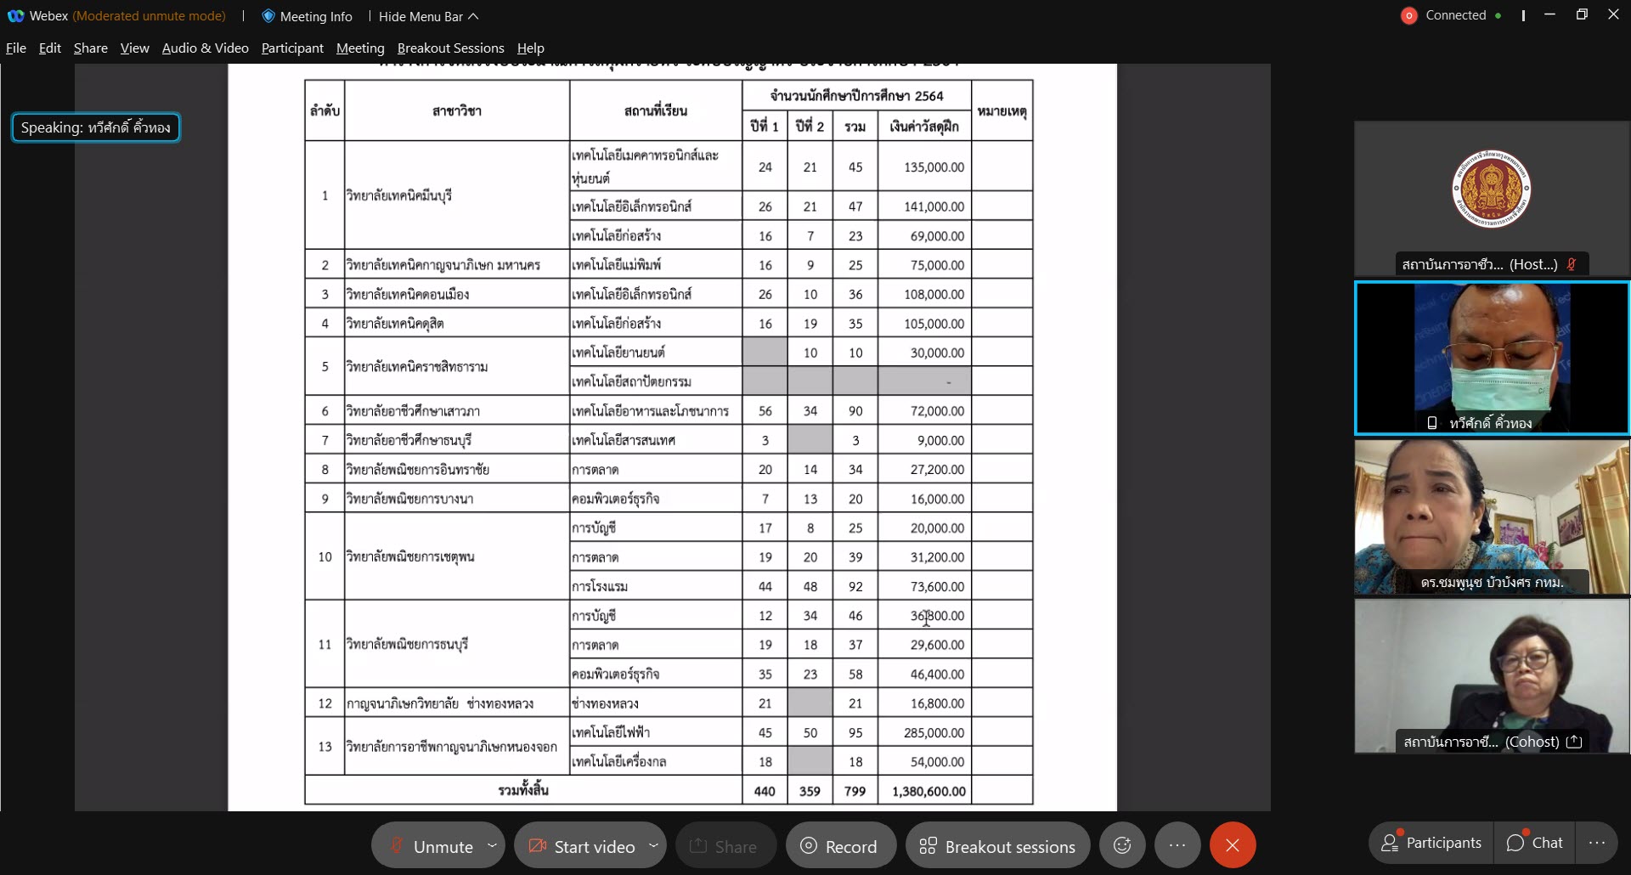Open Meeting Info shield icon
Image resolution: width=1631 pixels, height=875 pixels.
point(268,16)
